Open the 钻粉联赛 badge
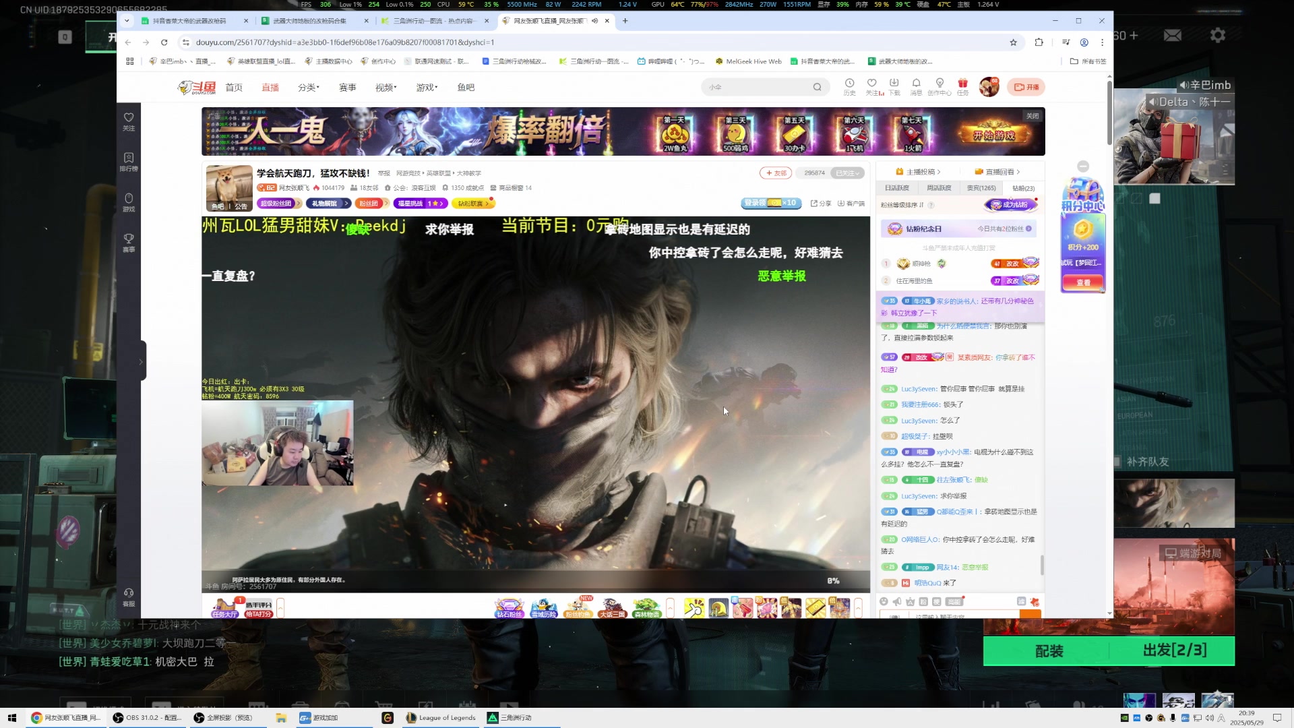1294x728 pixels. 473,203
